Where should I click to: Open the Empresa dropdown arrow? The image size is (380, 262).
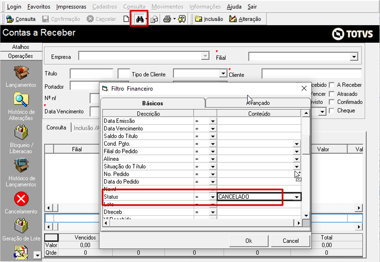click(205, 56)
